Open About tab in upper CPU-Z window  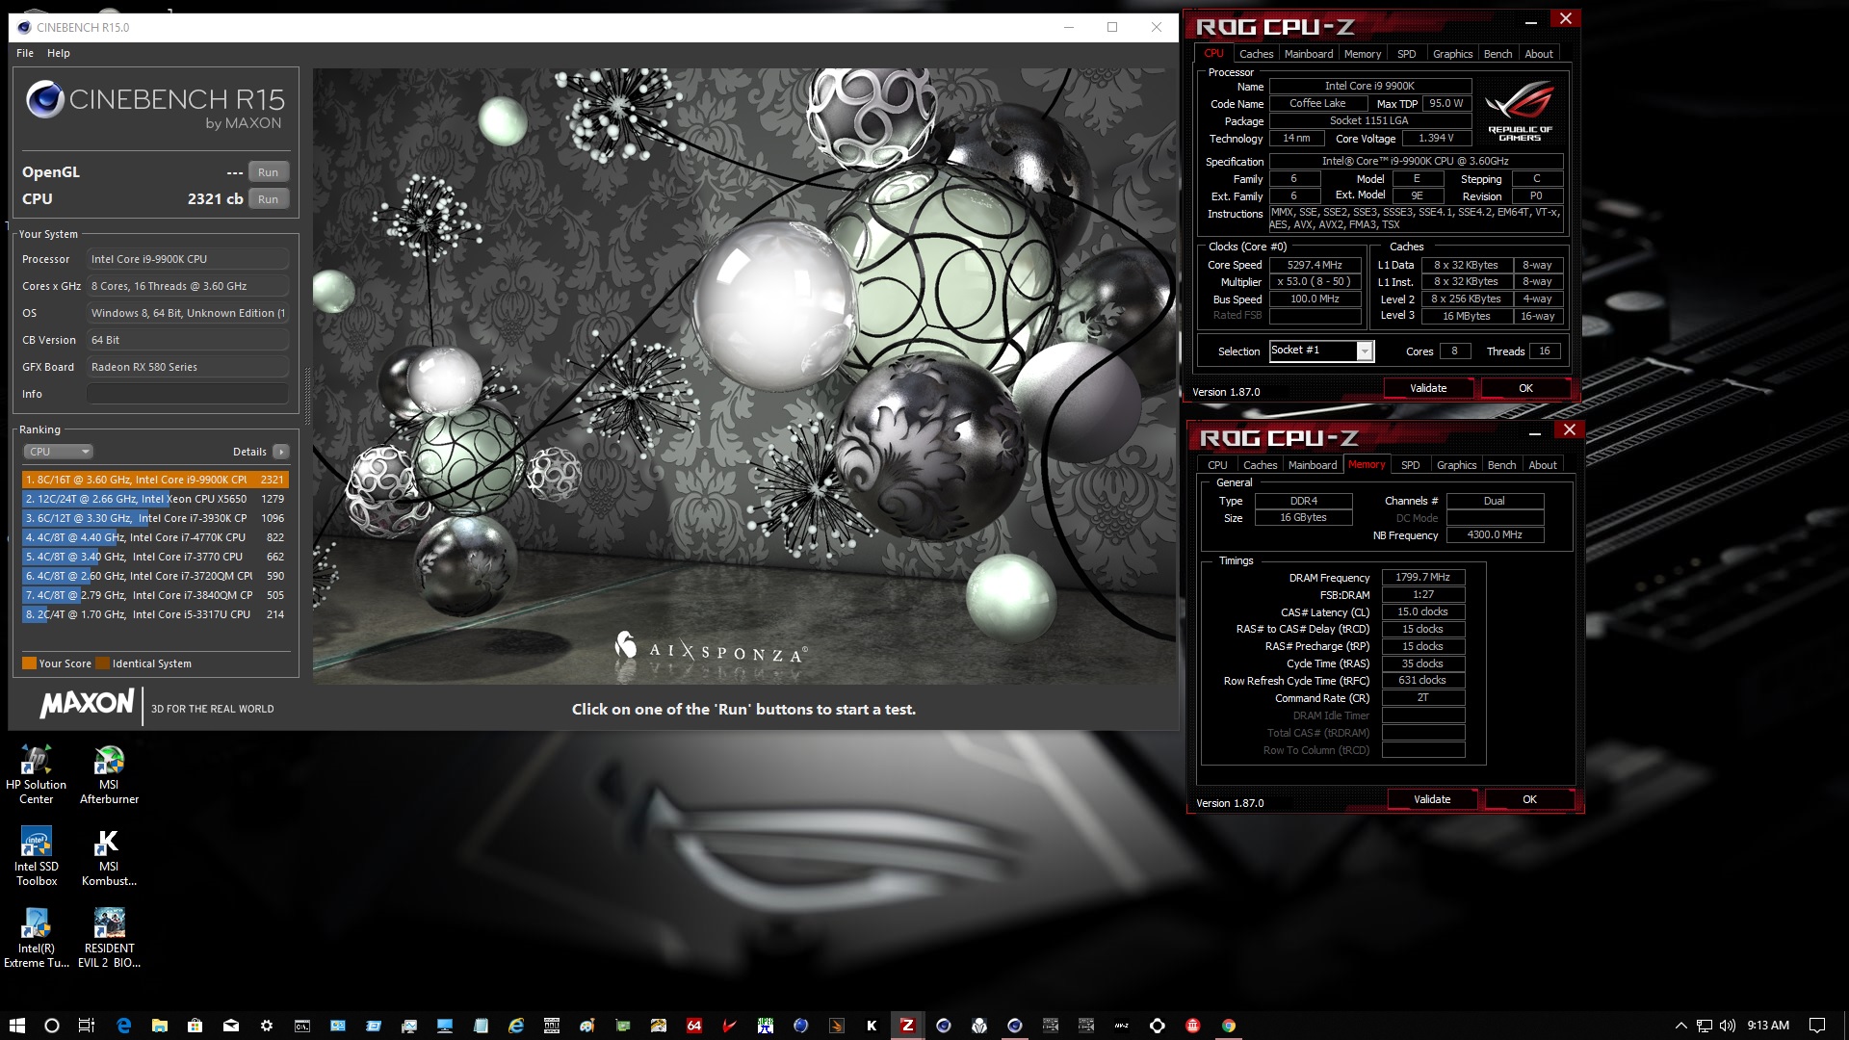1539,54
